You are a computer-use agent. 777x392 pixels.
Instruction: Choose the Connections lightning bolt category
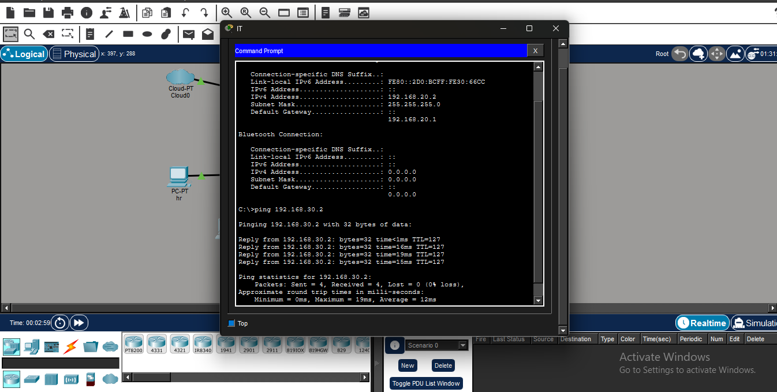(71, 347)
